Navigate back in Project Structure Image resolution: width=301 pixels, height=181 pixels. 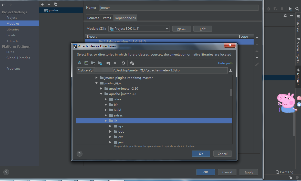tap(3, 5)
